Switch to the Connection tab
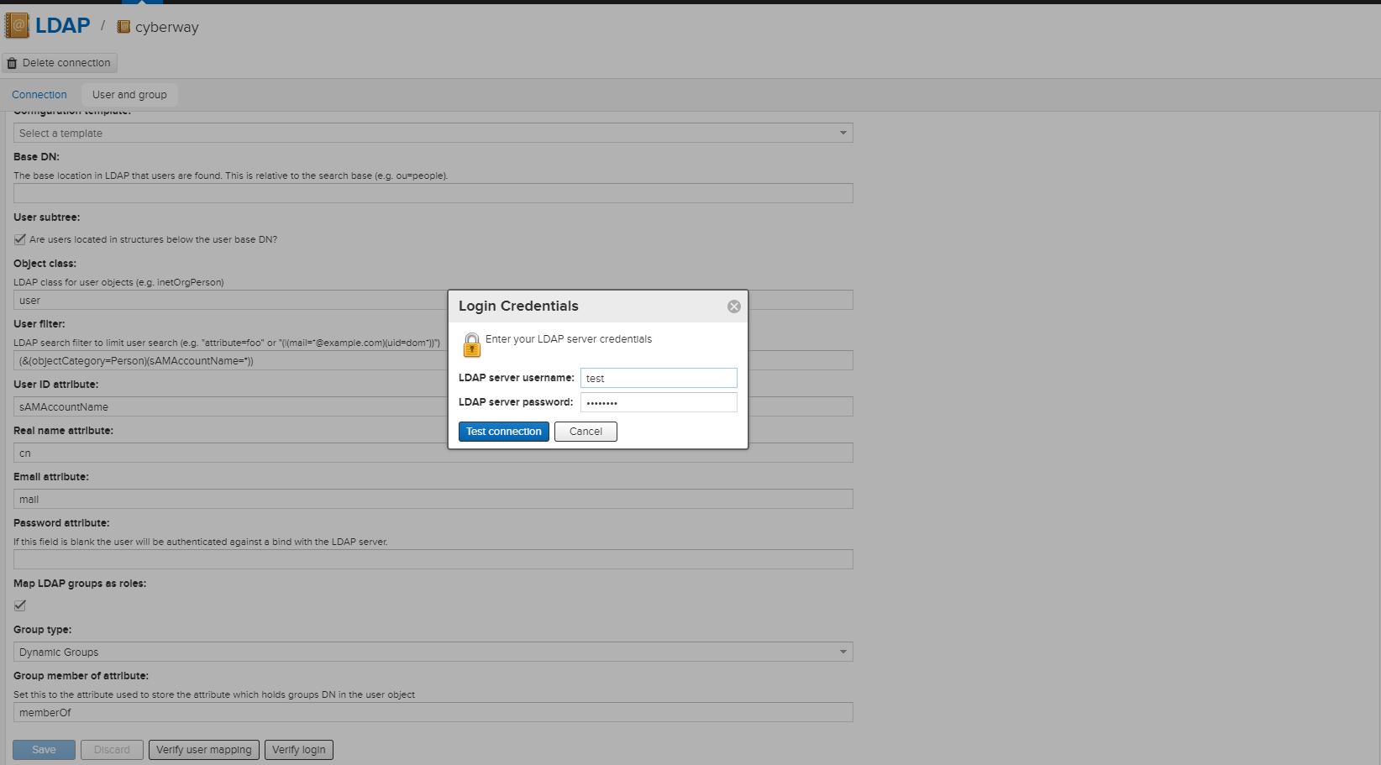 point(39,95)
